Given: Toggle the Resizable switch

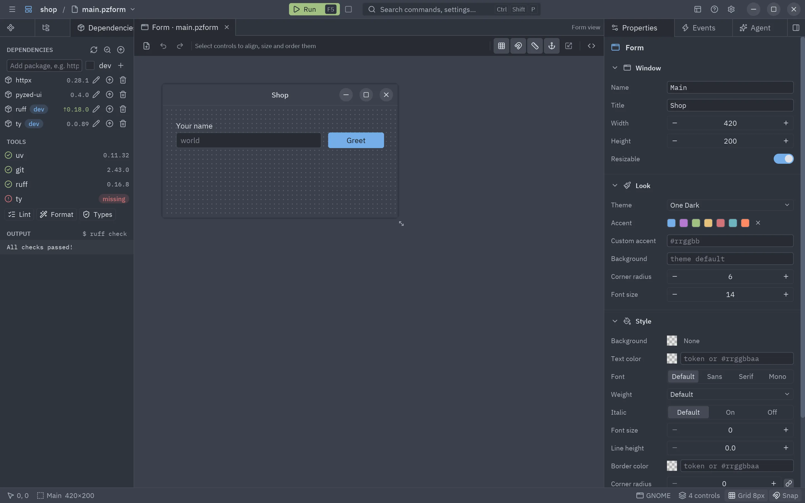Looking at the screenshot, I should point(783,159).
